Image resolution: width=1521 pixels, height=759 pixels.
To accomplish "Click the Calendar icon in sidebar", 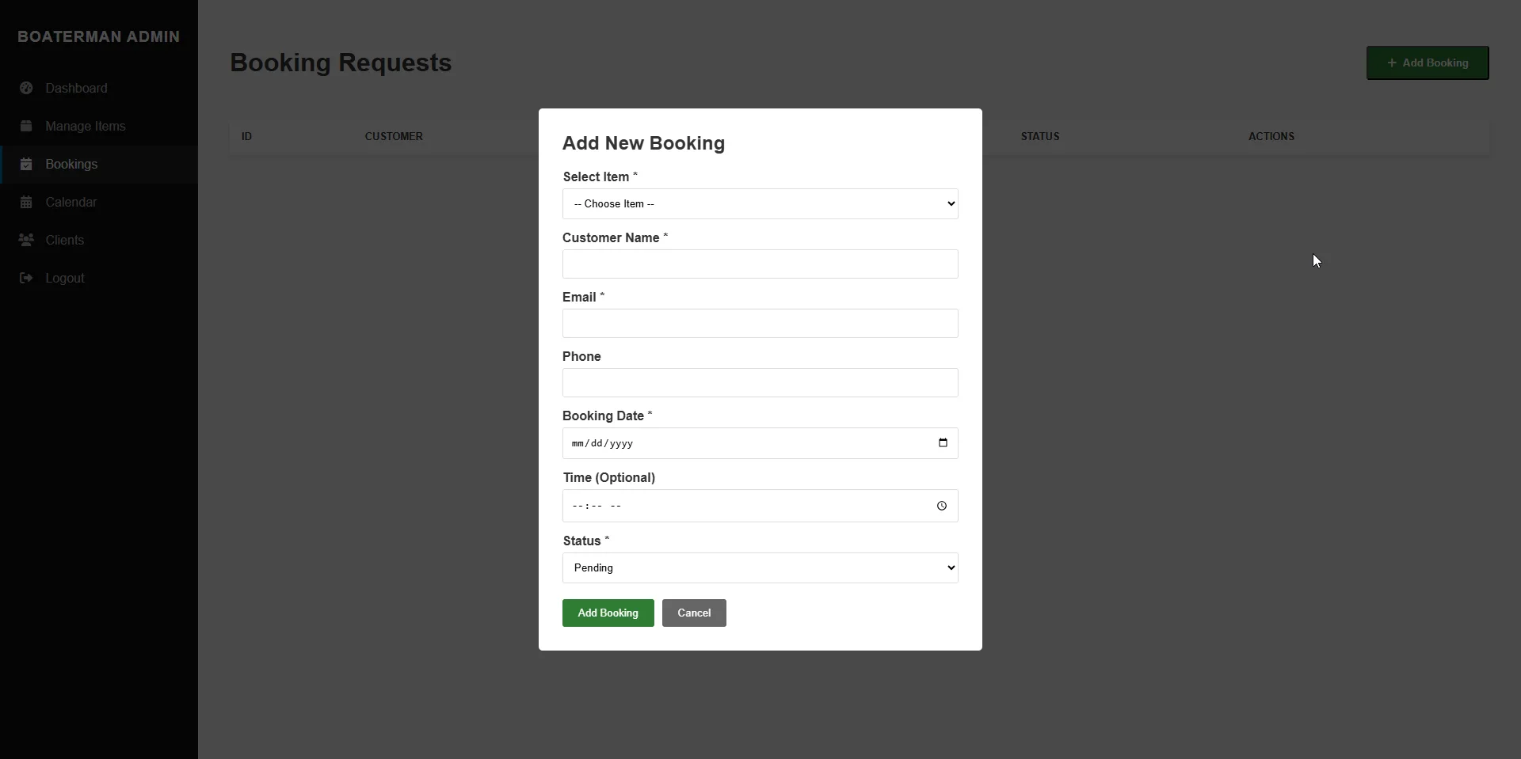I will [26, 202].
